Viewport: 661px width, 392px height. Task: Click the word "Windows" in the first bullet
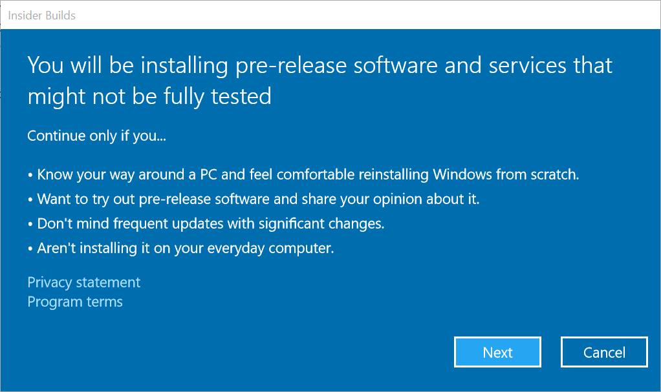(462, 174)
